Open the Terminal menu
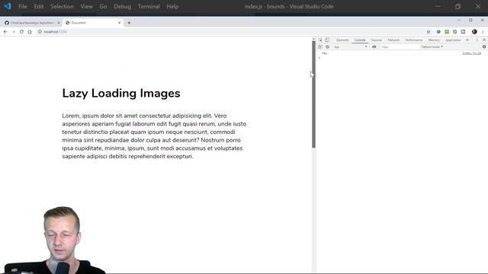 coord(149,7)
